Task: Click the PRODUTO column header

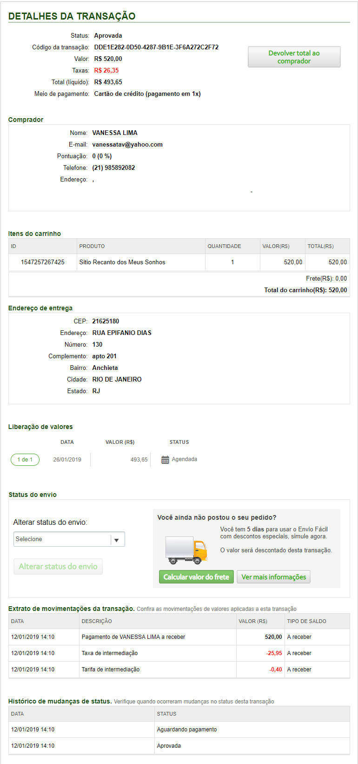Action: pos(92,246)
